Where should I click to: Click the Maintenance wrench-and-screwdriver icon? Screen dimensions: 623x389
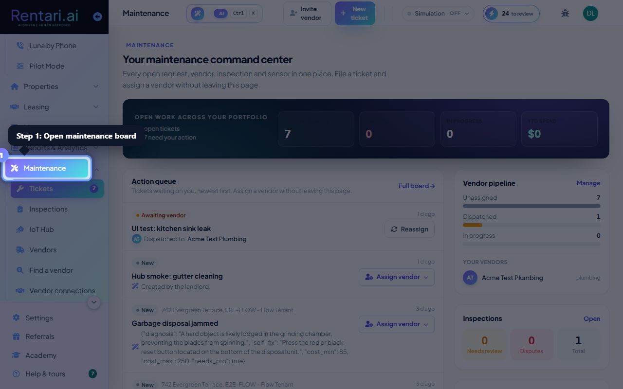point(15,168)
